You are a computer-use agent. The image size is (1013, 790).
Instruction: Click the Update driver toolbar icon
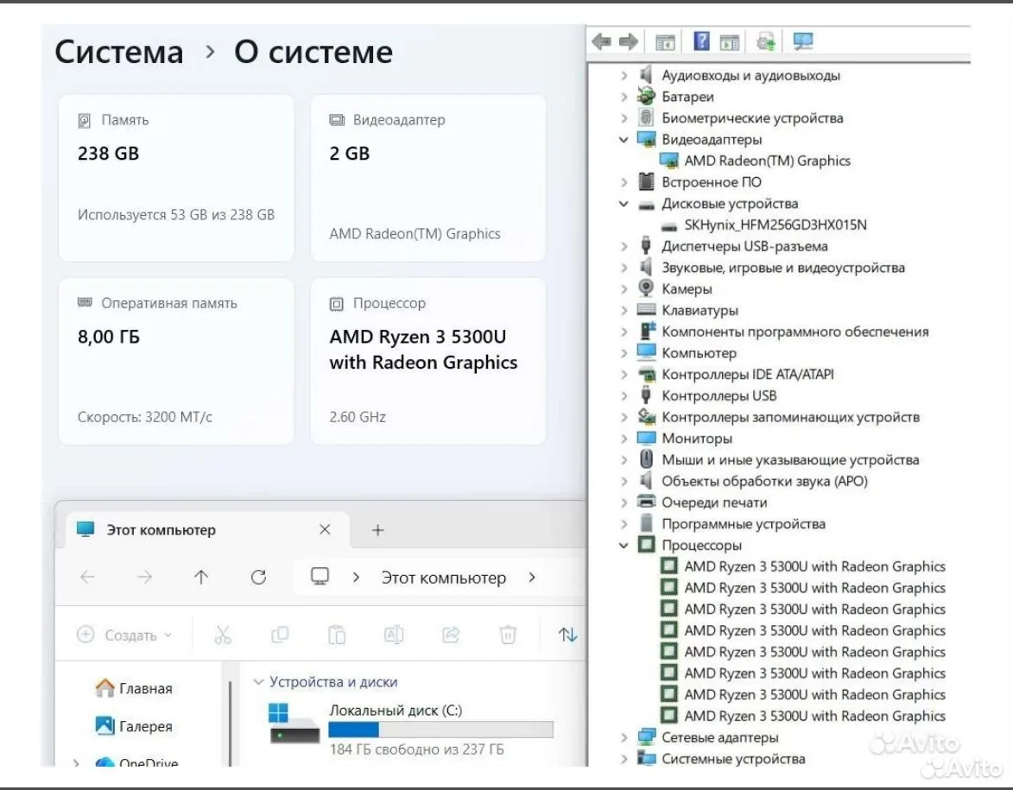[x=765, y=42]
